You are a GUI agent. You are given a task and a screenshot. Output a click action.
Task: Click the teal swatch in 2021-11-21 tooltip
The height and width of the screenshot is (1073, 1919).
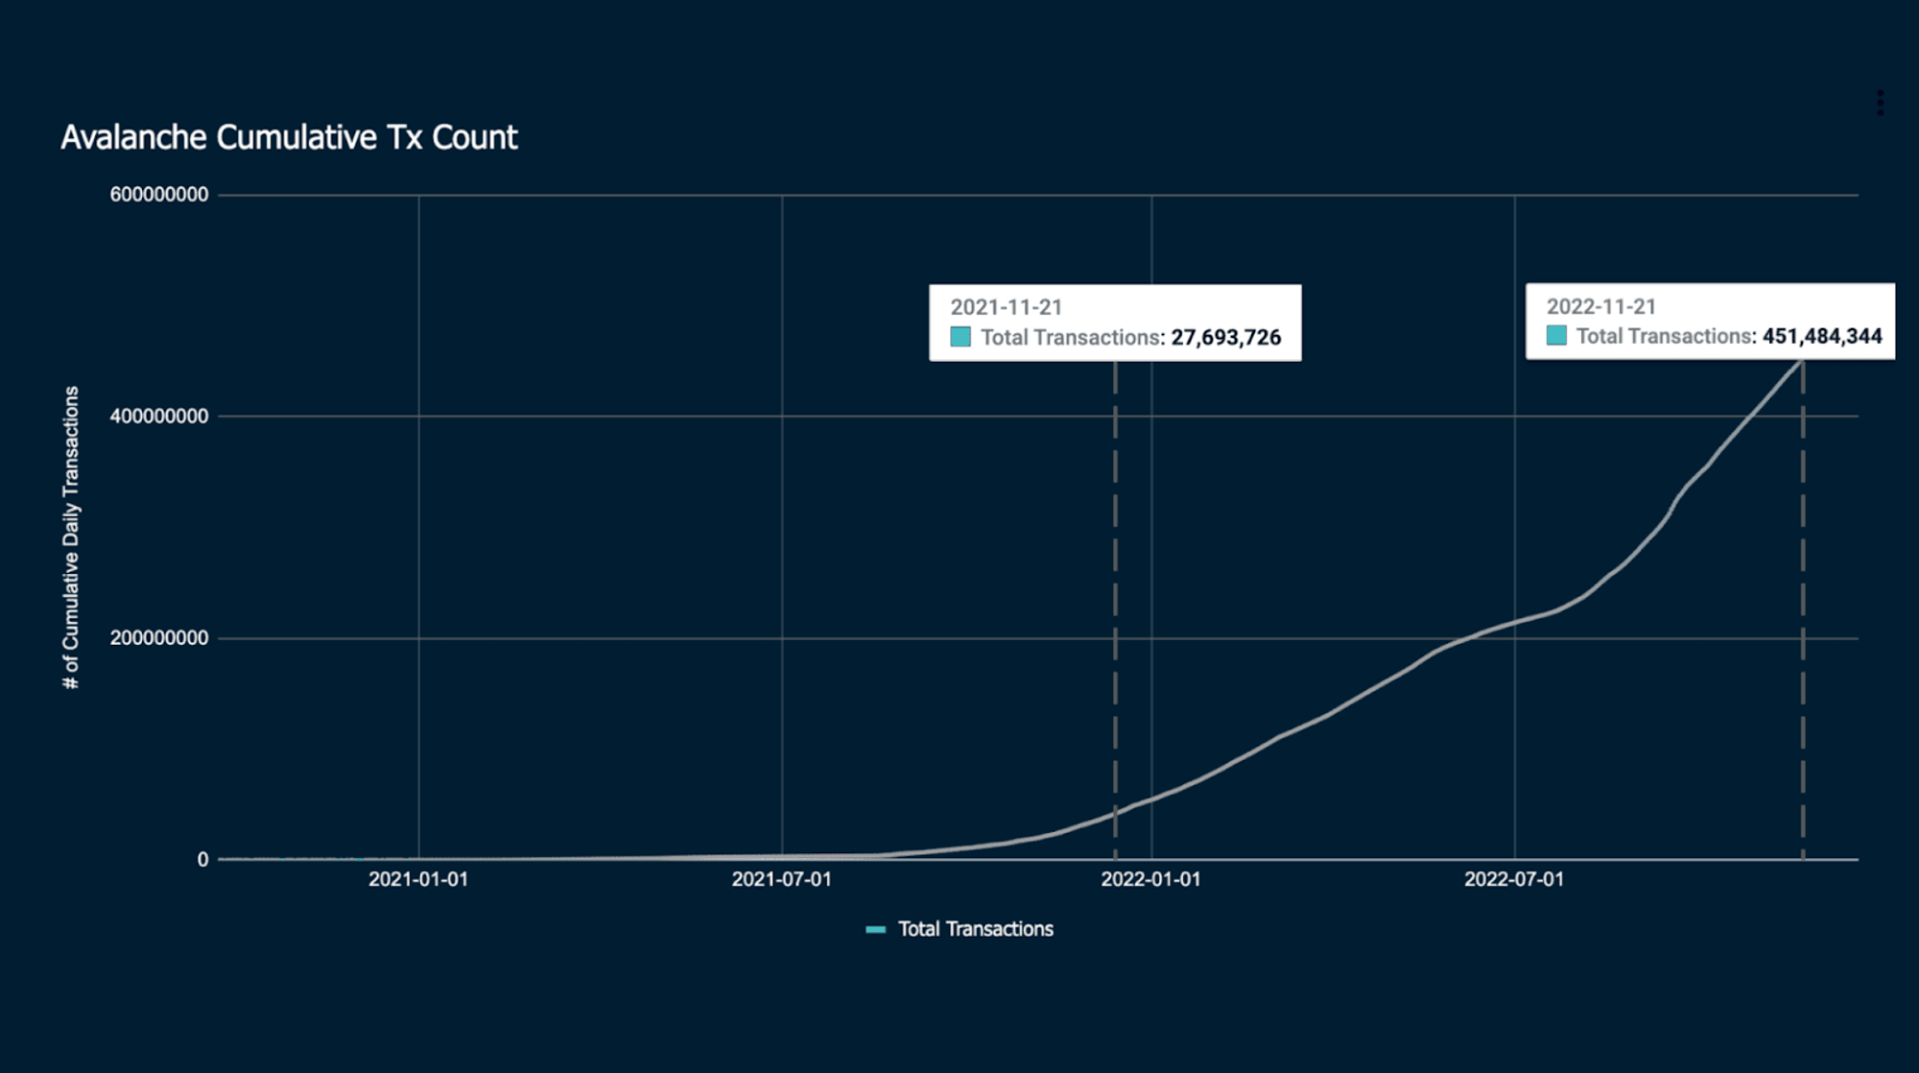[x=960, y=337]
